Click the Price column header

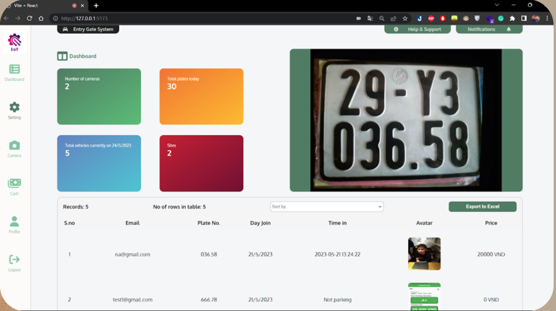(491, 223)
